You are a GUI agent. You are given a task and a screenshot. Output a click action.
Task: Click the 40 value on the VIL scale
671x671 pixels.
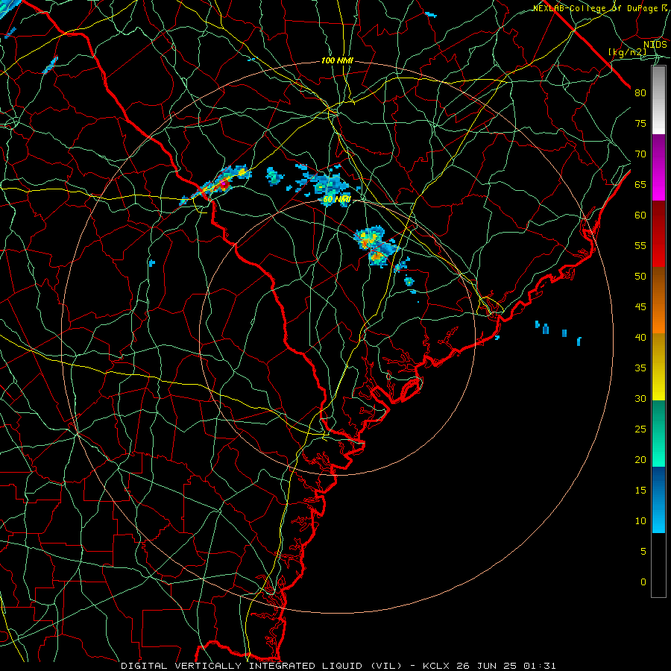640,337
